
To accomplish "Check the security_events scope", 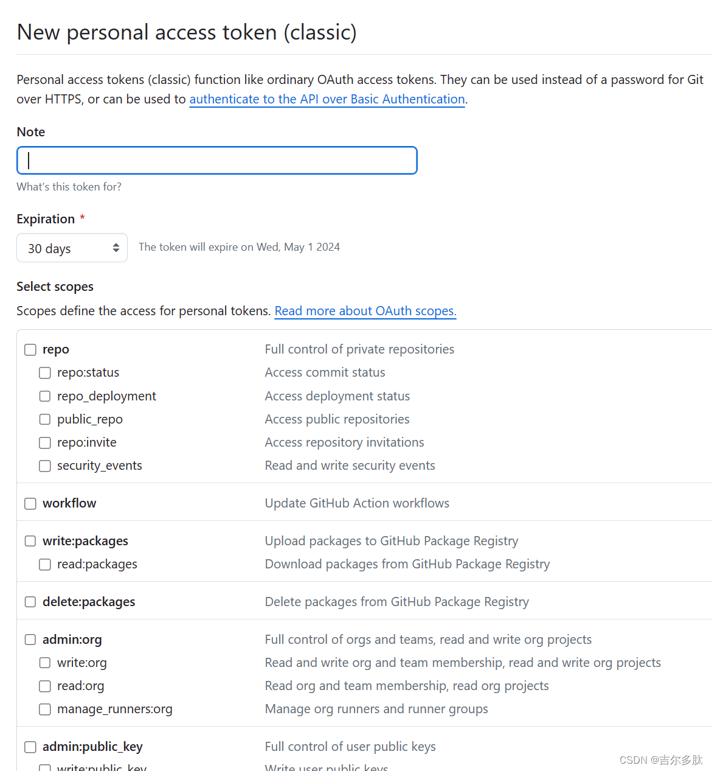I will click(44, 466).
